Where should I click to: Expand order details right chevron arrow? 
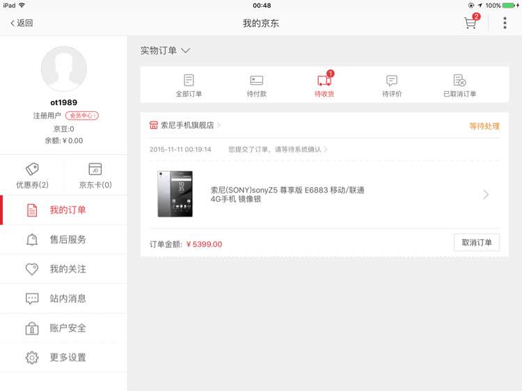486,194
